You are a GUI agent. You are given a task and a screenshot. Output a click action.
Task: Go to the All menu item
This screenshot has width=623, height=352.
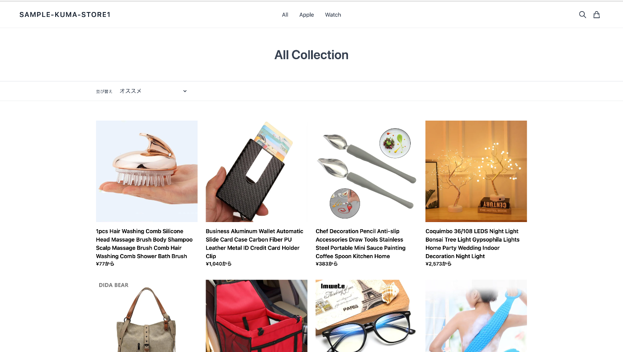pyautogui.click(x=285, y=15)
